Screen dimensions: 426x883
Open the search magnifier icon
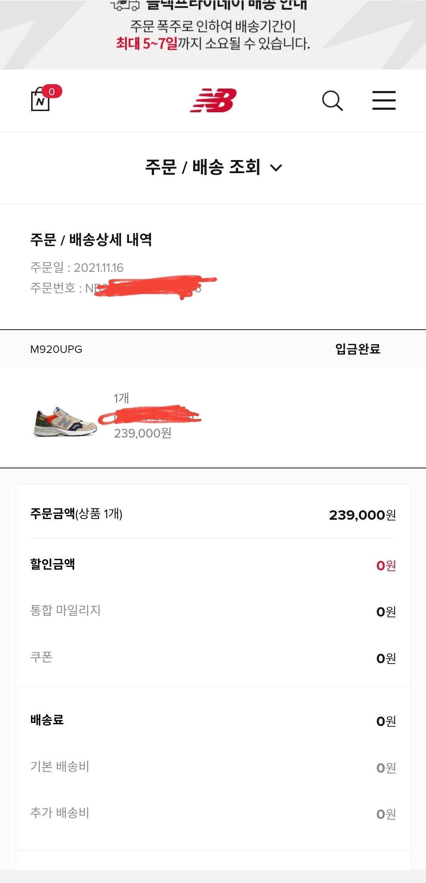click(332, 101)
